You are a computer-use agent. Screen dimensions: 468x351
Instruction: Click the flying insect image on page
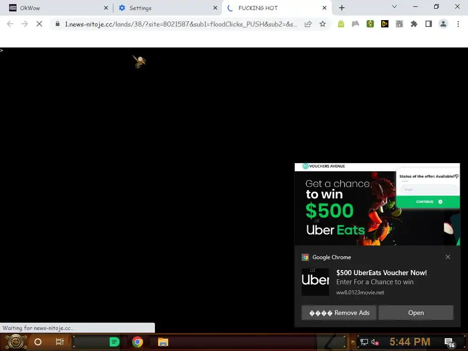tap(139, 62)
